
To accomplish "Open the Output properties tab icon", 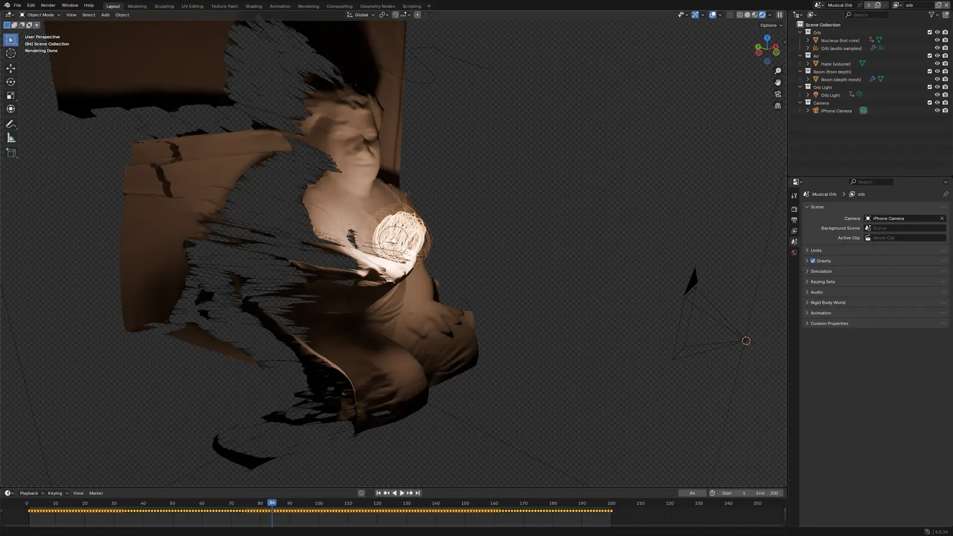I will pos(794,220).
